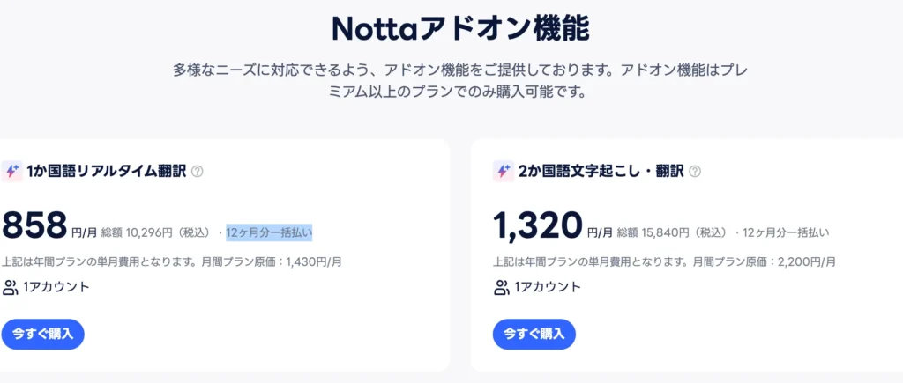903x383 pixels.
Task: Click the Nottaアドオン機能 heading
Action: (459, 28)
